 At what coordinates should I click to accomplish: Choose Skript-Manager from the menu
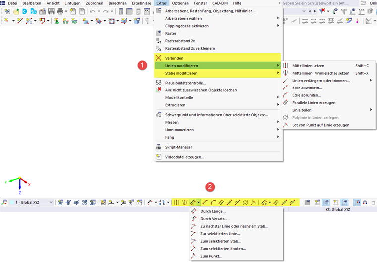coord(218,147)
